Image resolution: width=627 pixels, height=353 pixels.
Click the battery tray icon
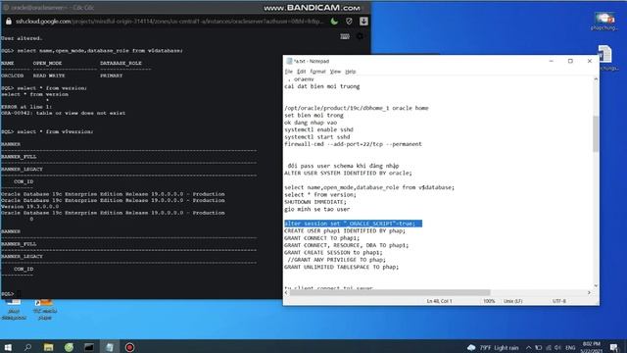pyautogui.click(x=539, y=348)
